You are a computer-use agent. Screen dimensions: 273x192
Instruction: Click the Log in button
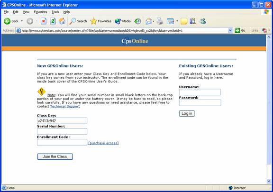(187, 113)
